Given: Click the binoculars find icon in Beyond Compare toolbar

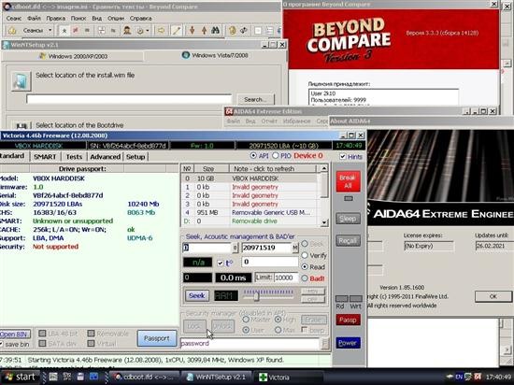Looking at the screenshot, I should click(x=215, y=31).
